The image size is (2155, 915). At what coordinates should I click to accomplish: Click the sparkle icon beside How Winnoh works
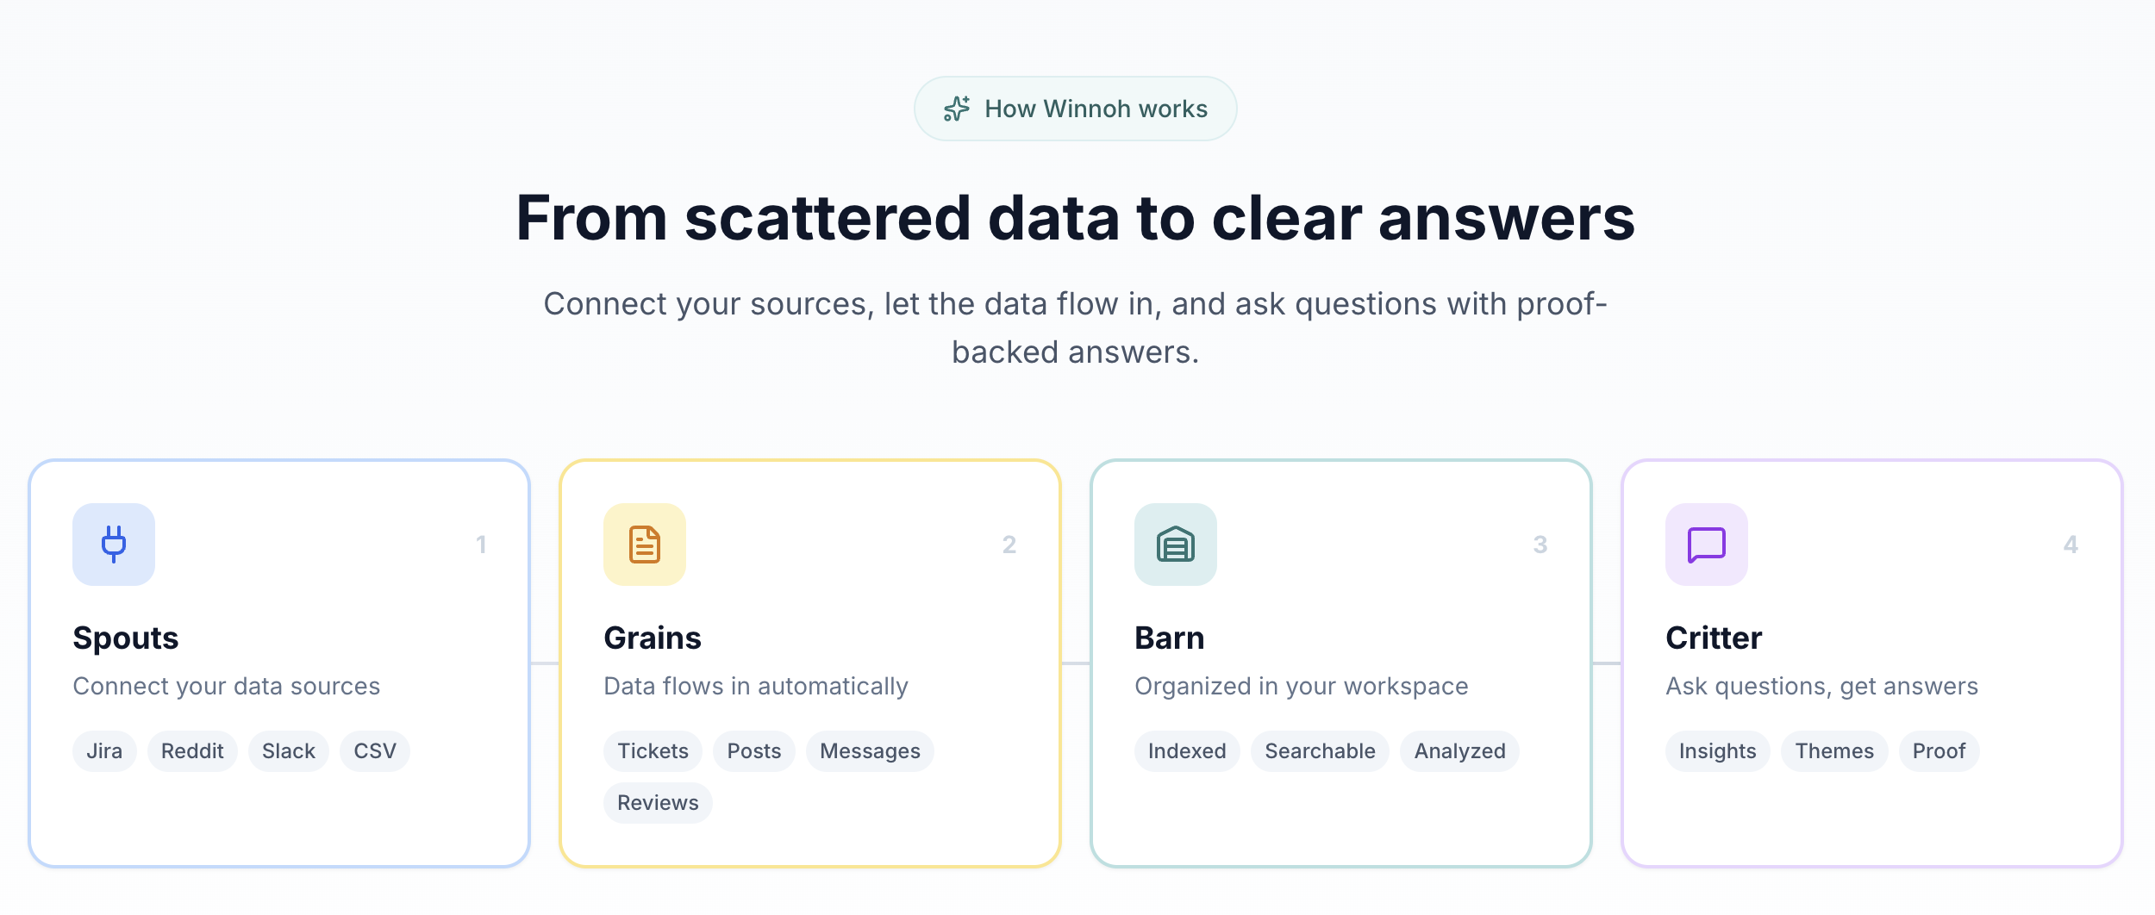957,109
